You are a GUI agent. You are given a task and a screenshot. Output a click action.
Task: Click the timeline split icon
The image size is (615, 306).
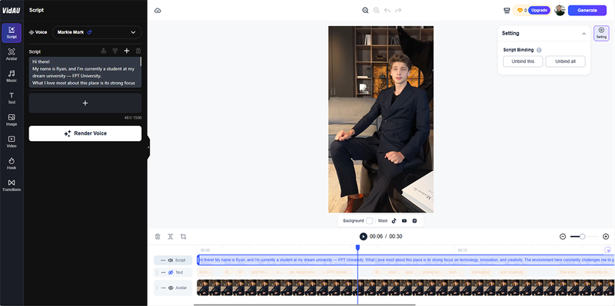[170, 236]
